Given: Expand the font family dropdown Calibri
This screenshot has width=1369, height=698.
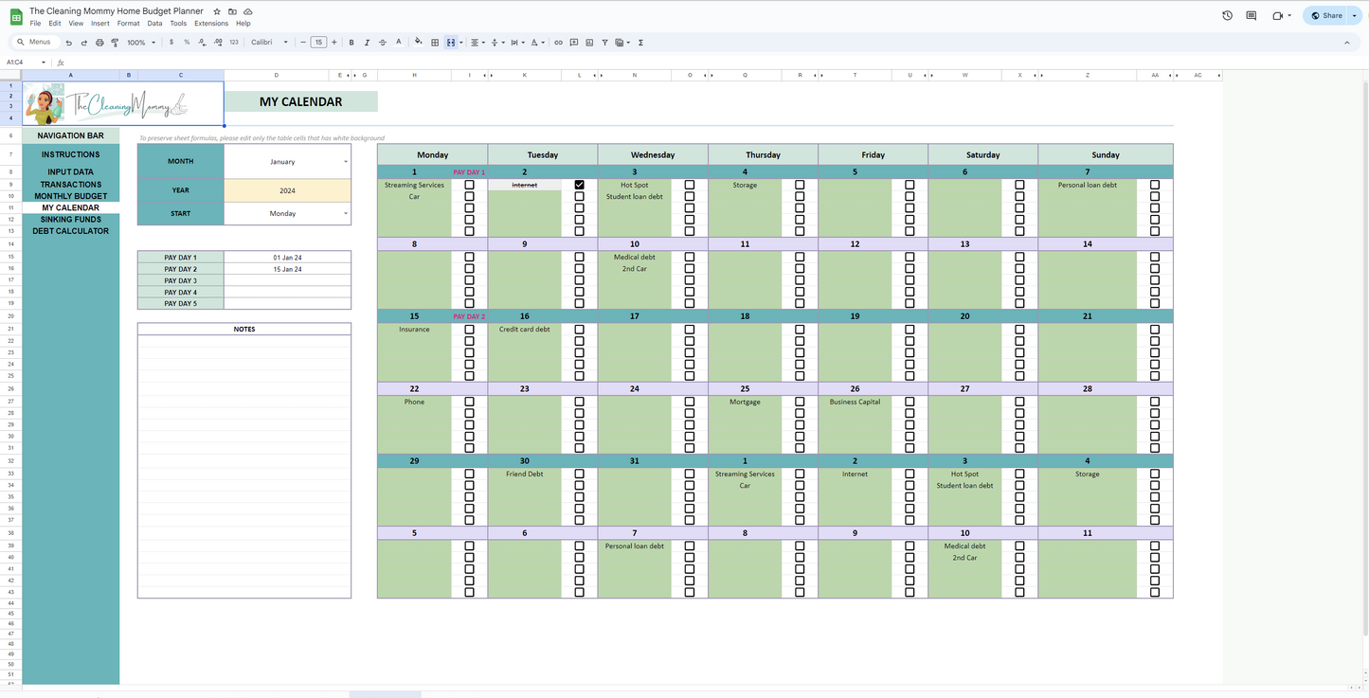Looking at the screenshot, I should (269, 43).
